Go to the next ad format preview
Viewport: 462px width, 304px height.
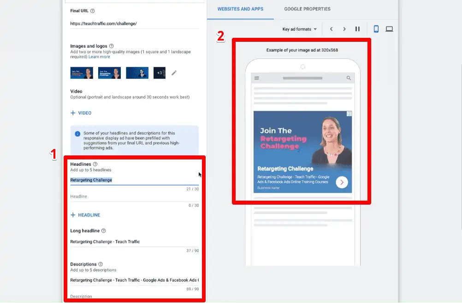point(345,29)
